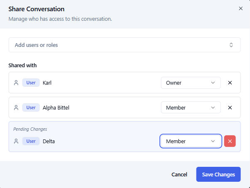This screenshot has width=250, height=188.
Task: Click the User badge next to Alpha Bittel
Action: pos(31,107)
